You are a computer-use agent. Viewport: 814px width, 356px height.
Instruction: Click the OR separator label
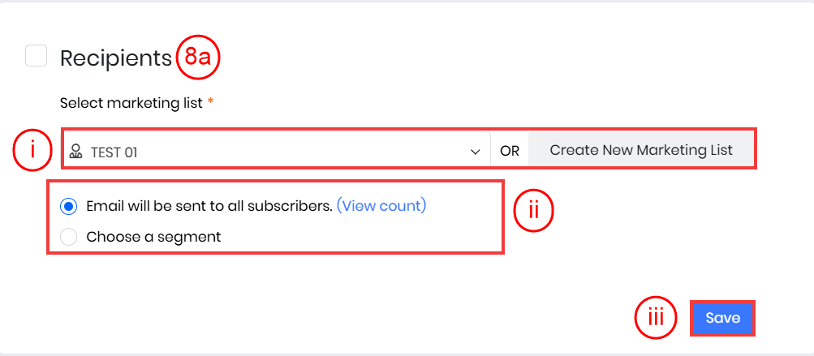click(510, 151)
